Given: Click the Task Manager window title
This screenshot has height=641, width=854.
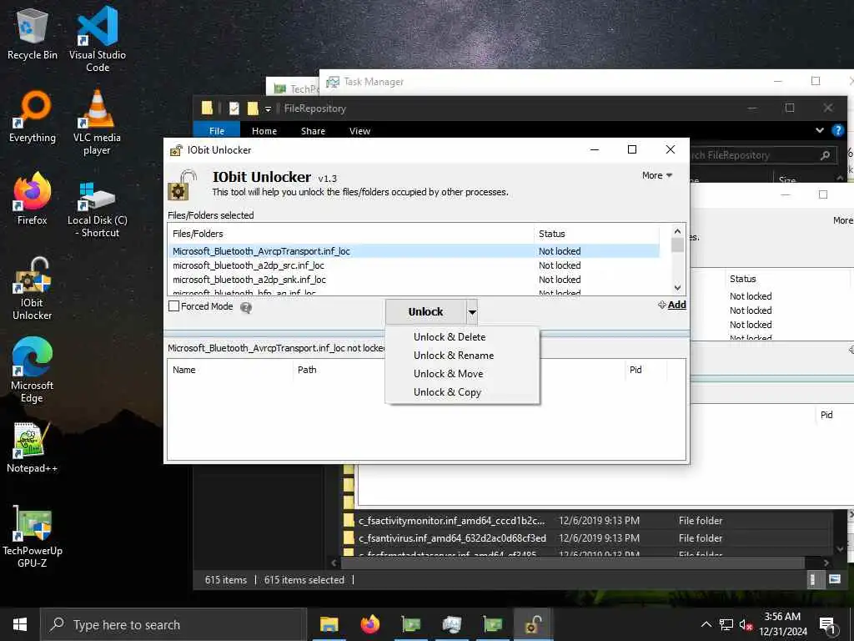Looking at the screenshot, I should (374, 82).
